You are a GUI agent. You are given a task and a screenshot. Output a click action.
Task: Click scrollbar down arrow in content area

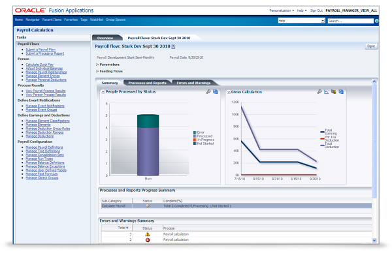(x=374, y=240)
